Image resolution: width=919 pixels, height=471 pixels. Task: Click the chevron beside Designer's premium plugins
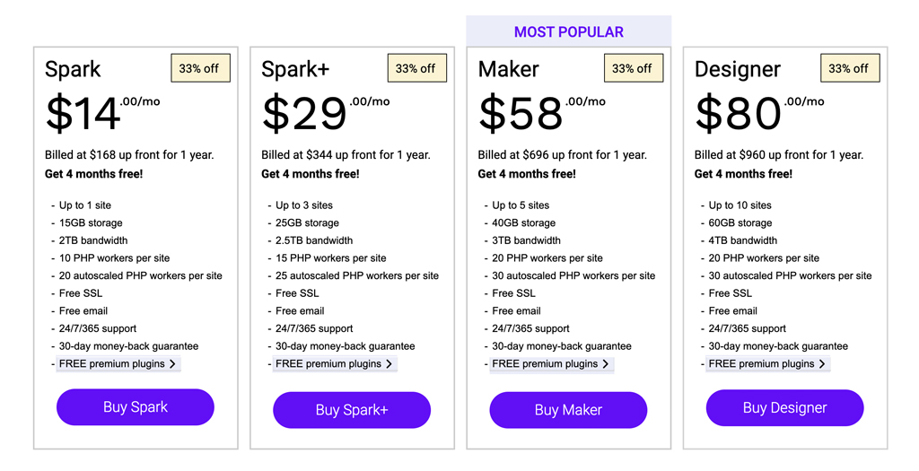pos(822,364)
